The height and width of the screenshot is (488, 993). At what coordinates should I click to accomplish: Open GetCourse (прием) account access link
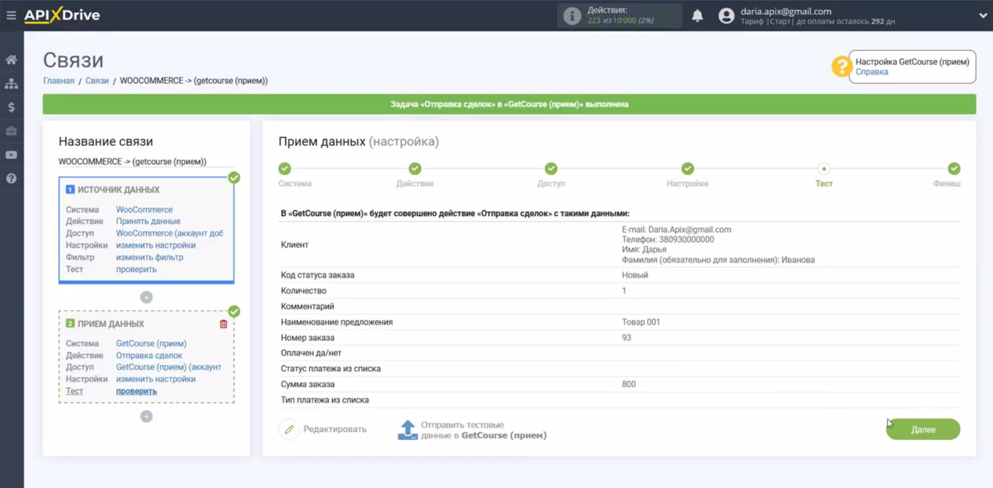169,367
